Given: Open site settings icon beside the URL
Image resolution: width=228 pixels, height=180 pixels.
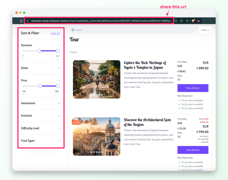Looking at the screenshot, I should [x=28, y=21].
